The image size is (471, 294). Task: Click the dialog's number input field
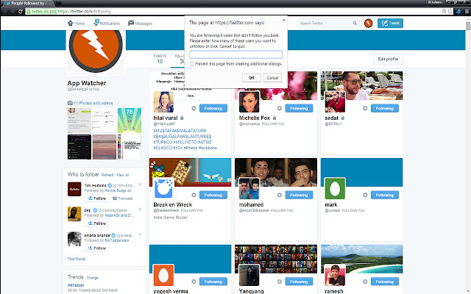click(235, 54)
